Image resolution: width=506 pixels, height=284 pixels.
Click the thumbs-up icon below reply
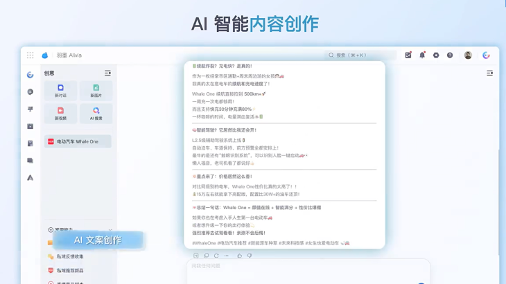239,256
